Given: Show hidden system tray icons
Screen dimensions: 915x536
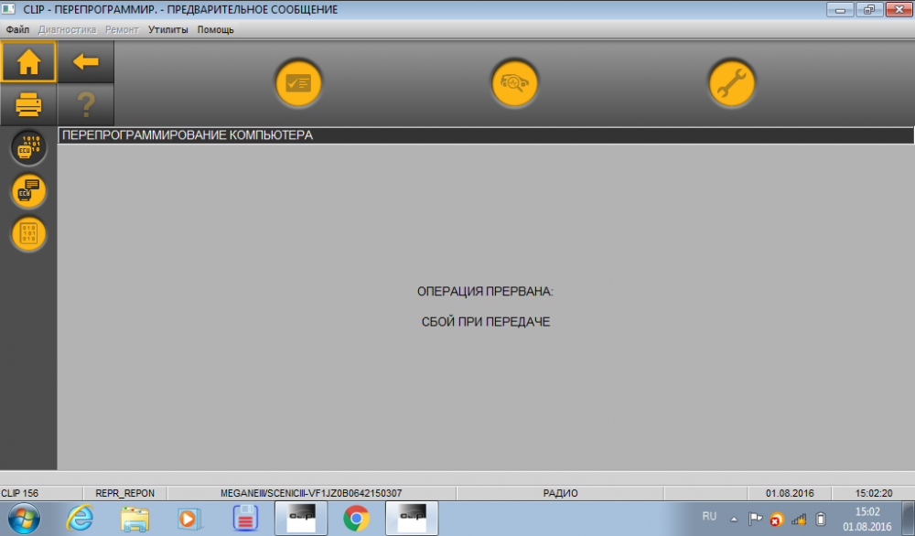Looking at the screenshot, I should pyautogui.click(x=734, y=520).
